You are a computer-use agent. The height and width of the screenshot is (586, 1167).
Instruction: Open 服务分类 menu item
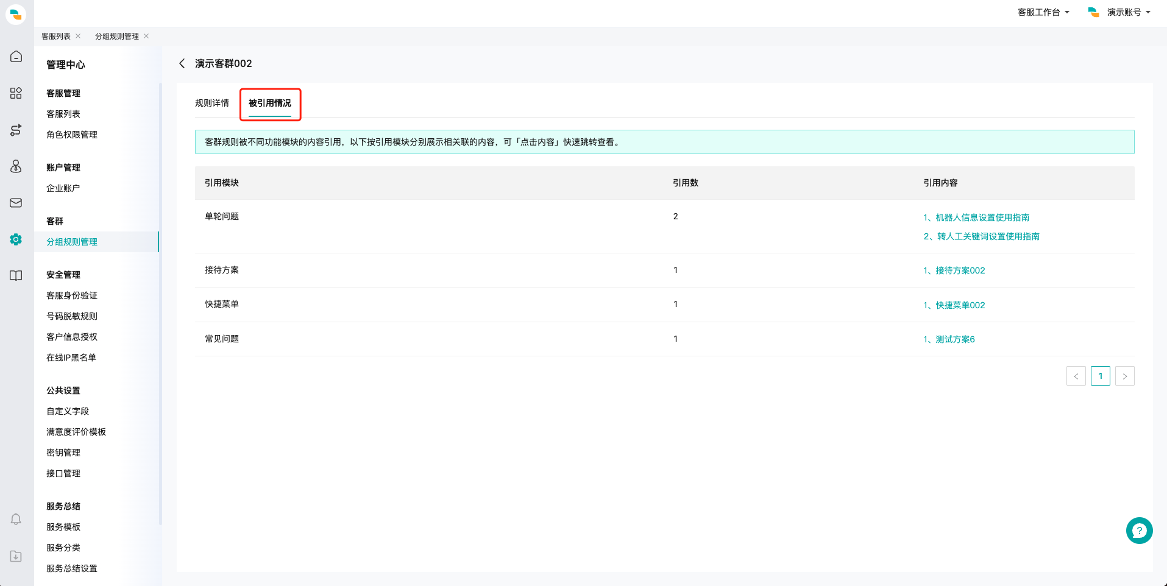tap(63, 548)
